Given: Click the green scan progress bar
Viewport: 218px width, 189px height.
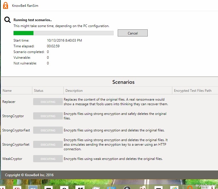Looking at the screenshot, I should (63, 33).
